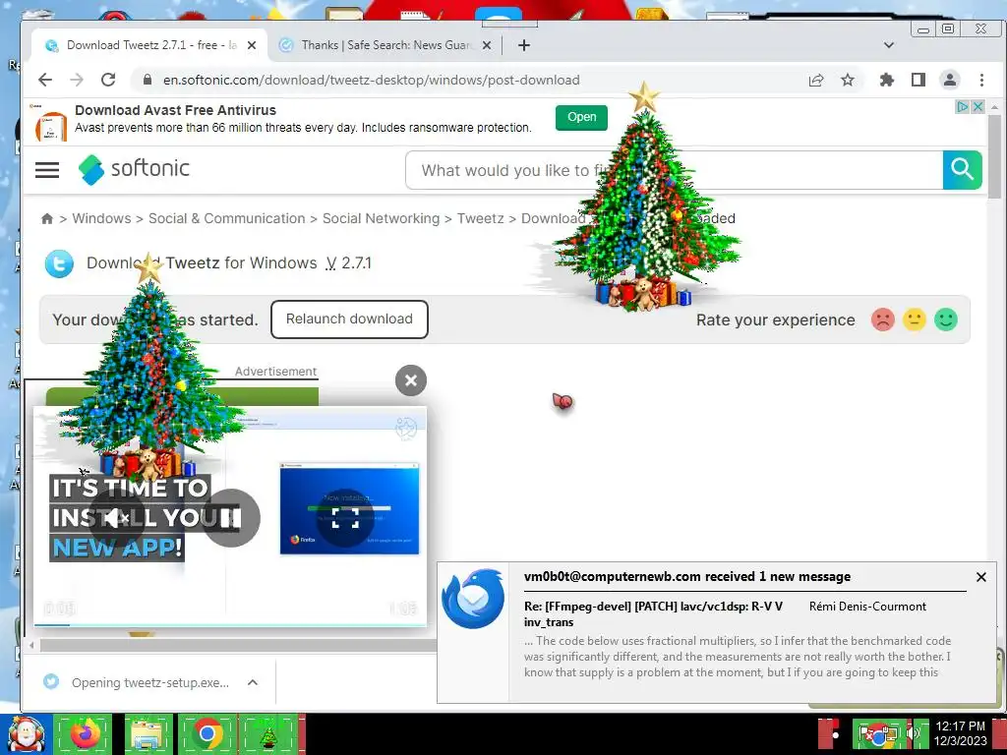Image resolution: width=1007 pixels, height=755 pixels.
Task: Open the taskbar clock showing 12:17 PM
Action: coord(961,733)
